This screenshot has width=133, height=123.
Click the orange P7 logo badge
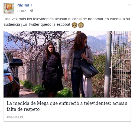[9, 7]
